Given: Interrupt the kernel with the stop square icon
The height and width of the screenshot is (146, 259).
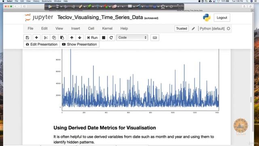Looking at the screenshot, I should [x=104, y=38].
